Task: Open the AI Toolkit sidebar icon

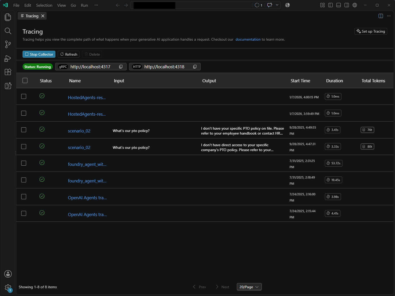Action: [x=8, y=86]
